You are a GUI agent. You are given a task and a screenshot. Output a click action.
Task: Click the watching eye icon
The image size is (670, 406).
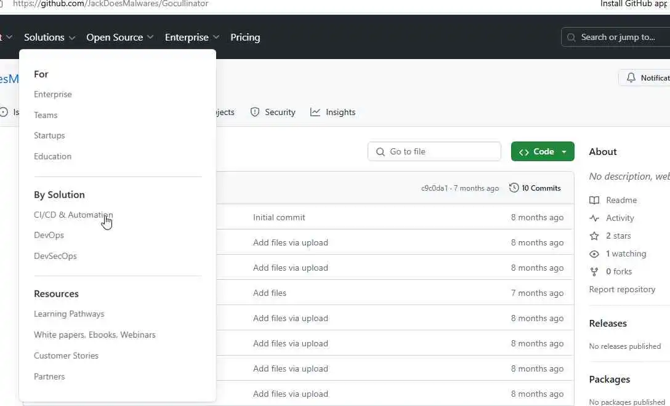[594, 254]
